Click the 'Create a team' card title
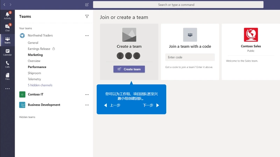This screenshot has width=280, height=157. [x=129, y=46]
